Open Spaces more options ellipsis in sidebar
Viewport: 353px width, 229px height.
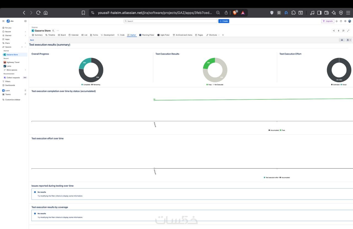click(x=25, y=47)
